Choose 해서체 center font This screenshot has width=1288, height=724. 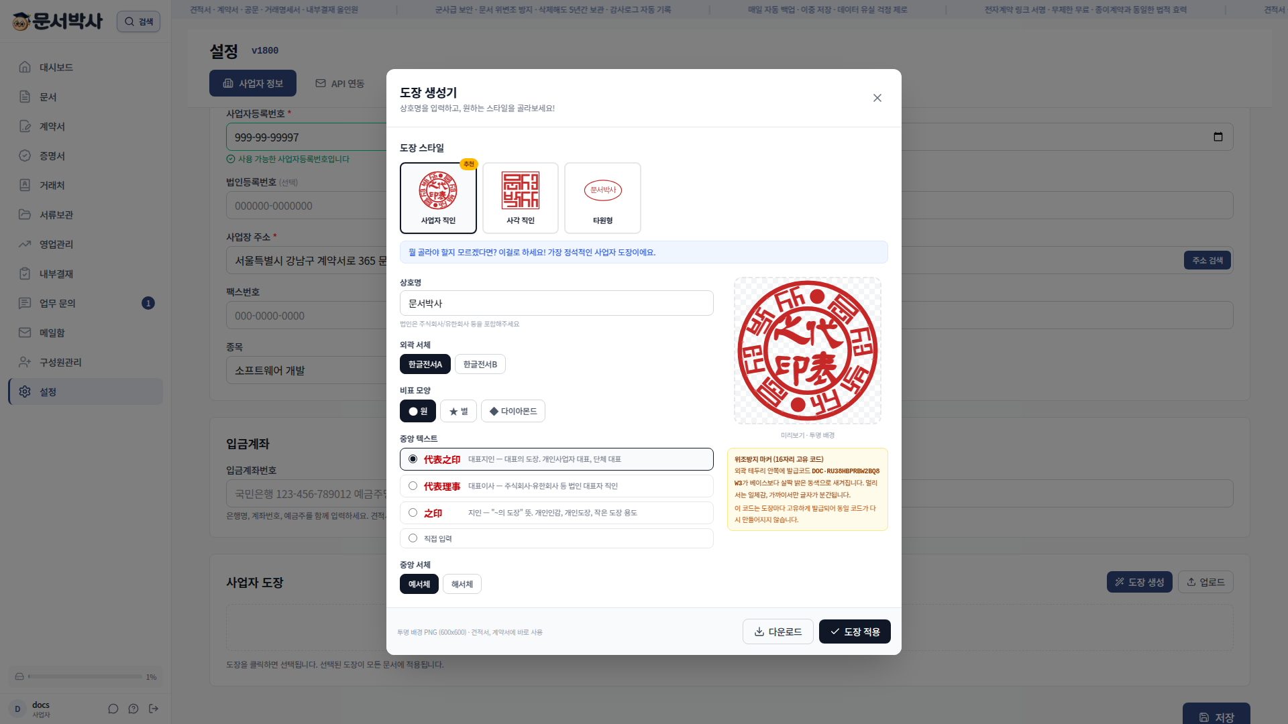coord(462,584)
